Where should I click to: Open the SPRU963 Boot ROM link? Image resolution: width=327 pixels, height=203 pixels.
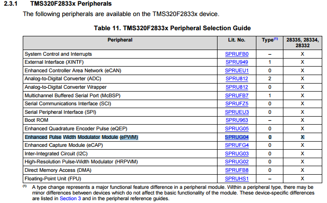(236, 120)
